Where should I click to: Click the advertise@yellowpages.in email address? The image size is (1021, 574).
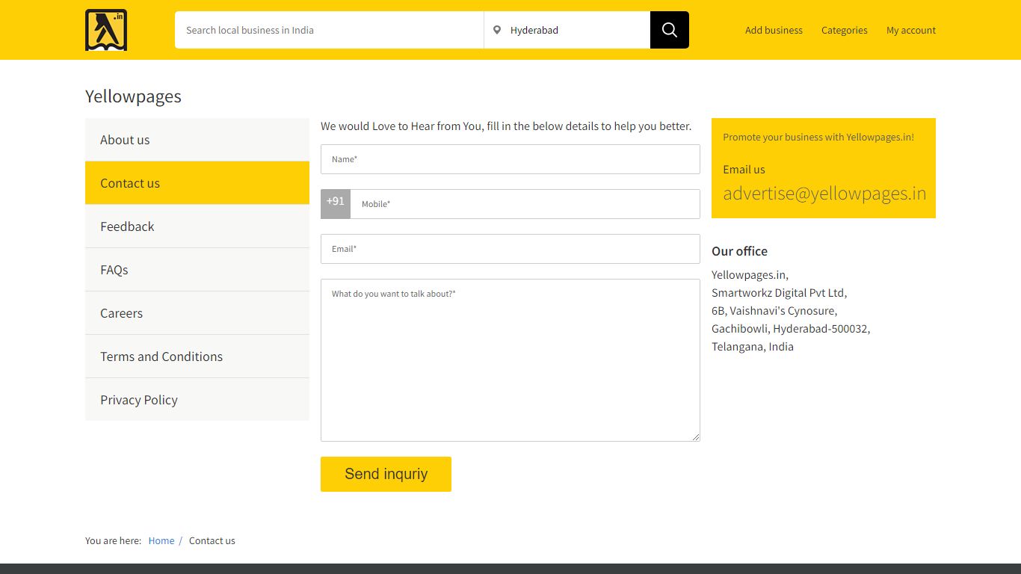(824, 194)
